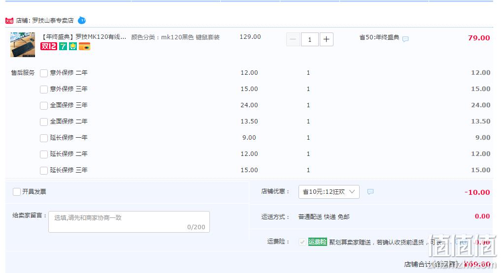Click the seller message text box
Screen dimensions: 501x273
pyautogui.click(x=129, y=222)
